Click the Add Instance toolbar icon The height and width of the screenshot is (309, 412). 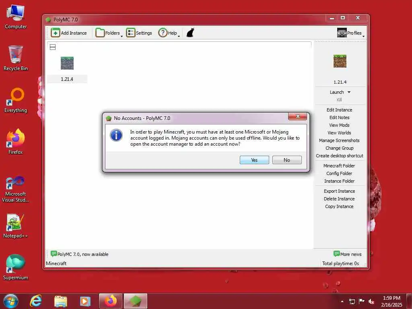click(x=56, y=33)
